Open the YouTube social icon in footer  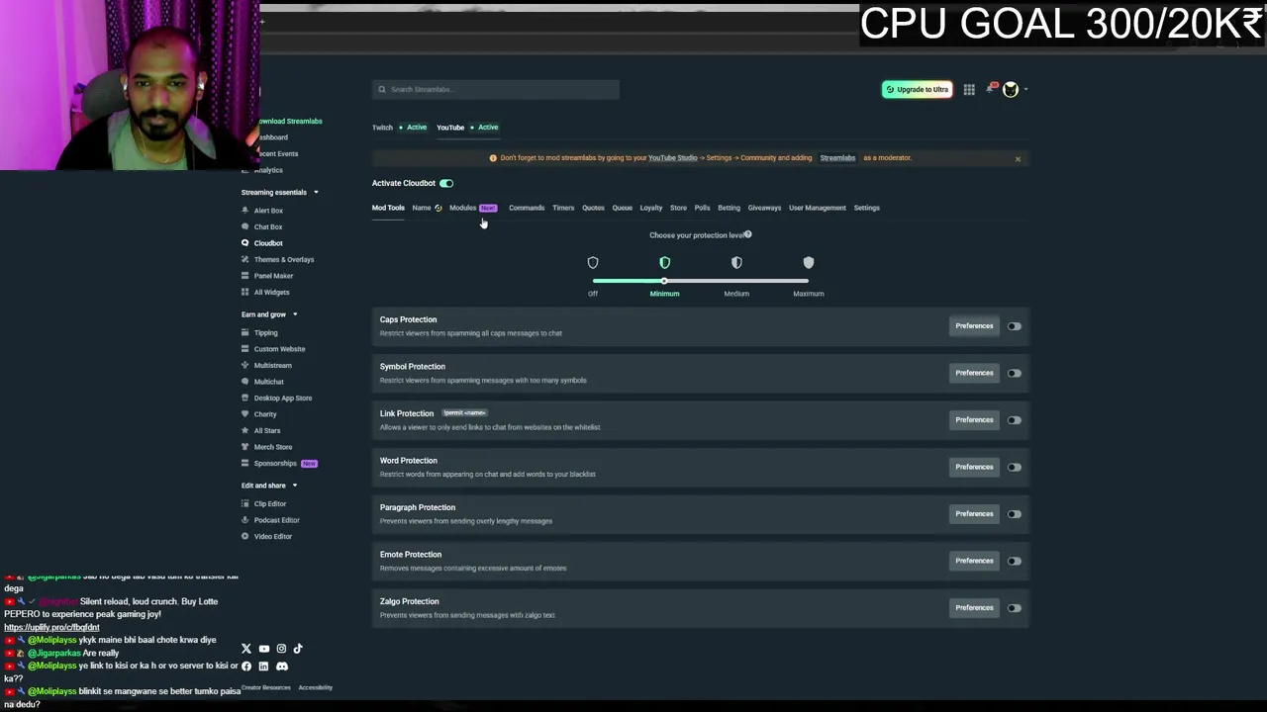(x=264, y=649)
